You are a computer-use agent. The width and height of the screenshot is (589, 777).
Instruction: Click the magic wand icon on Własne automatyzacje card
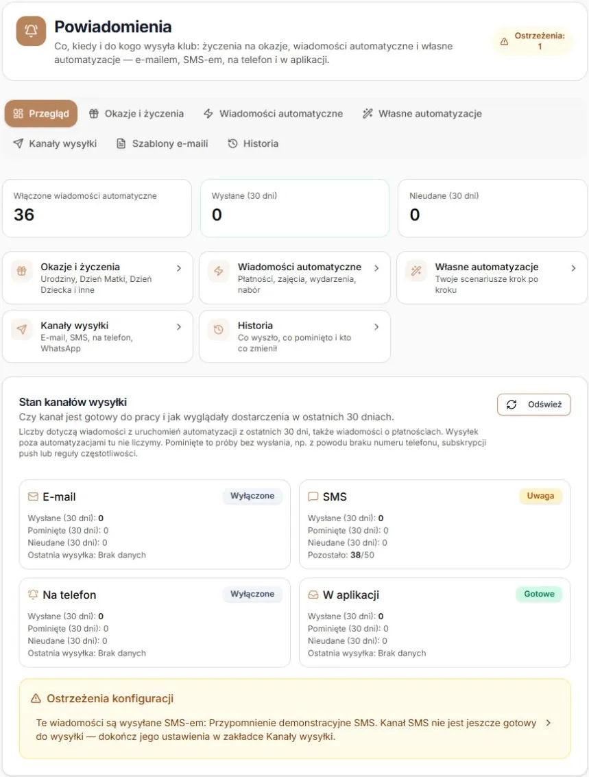416,271
